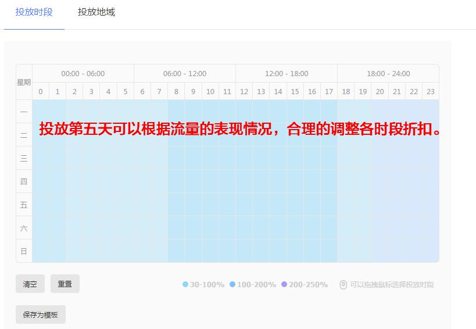The width and height of the screenshot is (476, 329).
Task: Click hour column header 5
Action: [x=126, y=91]
